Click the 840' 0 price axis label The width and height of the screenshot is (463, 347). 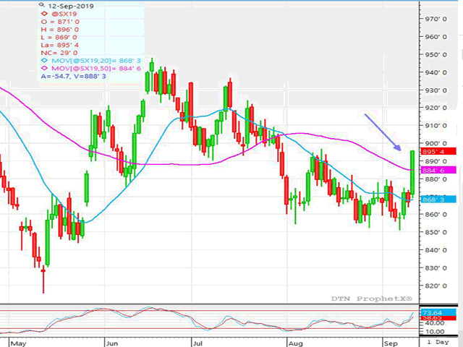point(436,250)
